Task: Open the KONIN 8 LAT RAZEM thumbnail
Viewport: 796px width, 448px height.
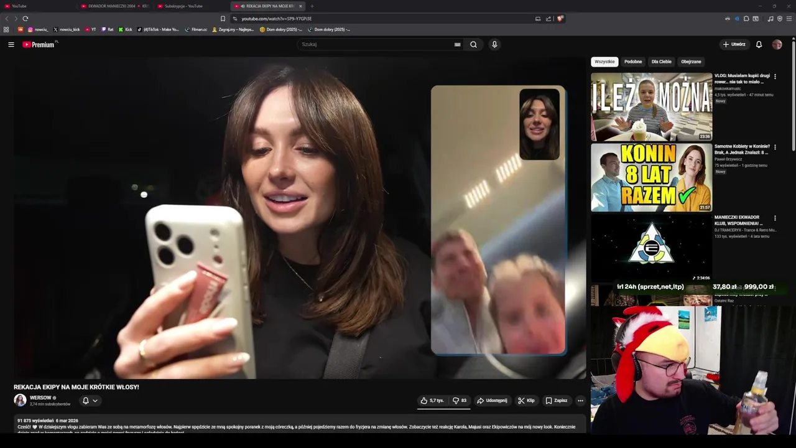Action: (x=651, y=177)
